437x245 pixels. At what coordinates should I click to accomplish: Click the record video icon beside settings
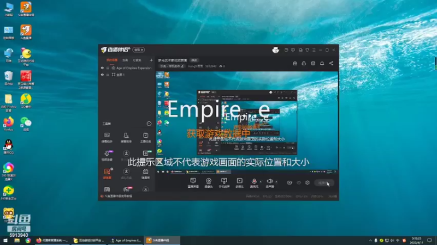[x=290, y=182]
